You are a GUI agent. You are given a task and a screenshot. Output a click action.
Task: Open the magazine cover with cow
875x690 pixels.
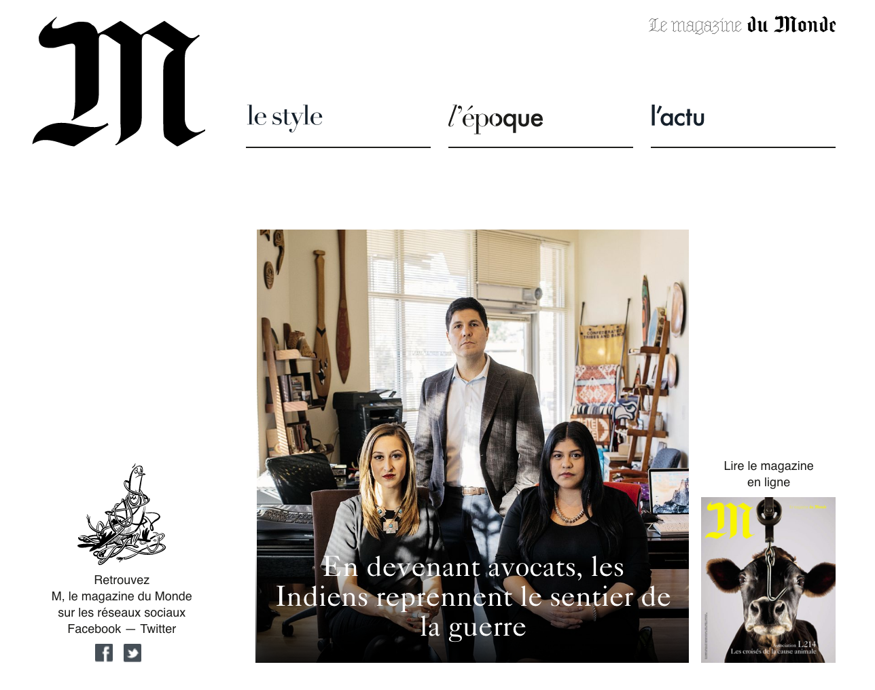(x=768, y=580)
